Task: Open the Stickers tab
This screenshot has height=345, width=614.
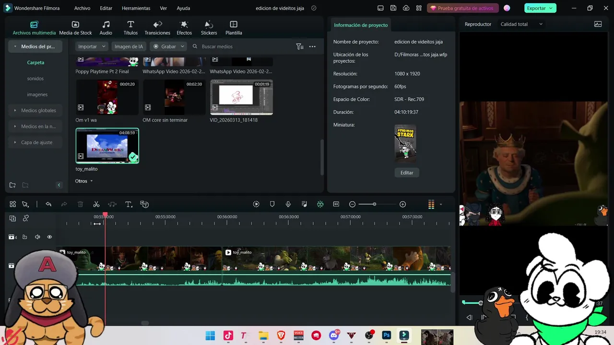Action: [x=209, y=28]
